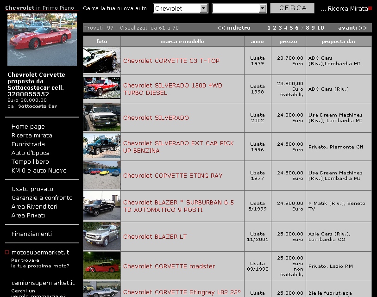Open the CORVETTE STING RAY thumbnail photo
The width and height of the screenshot is (377, 297).
(102, 175)
